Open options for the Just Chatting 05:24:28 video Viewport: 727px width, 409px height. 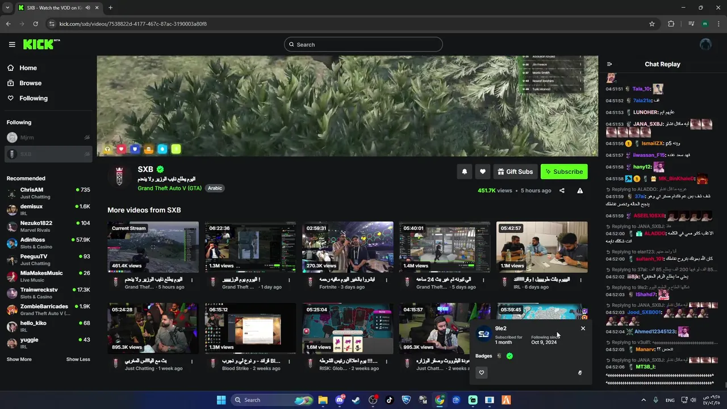[x=192, y=361]
